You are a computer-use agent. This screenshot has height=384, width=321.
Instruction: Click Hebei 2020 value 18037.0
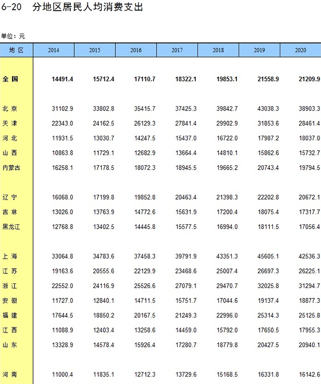tap(309, 138)
